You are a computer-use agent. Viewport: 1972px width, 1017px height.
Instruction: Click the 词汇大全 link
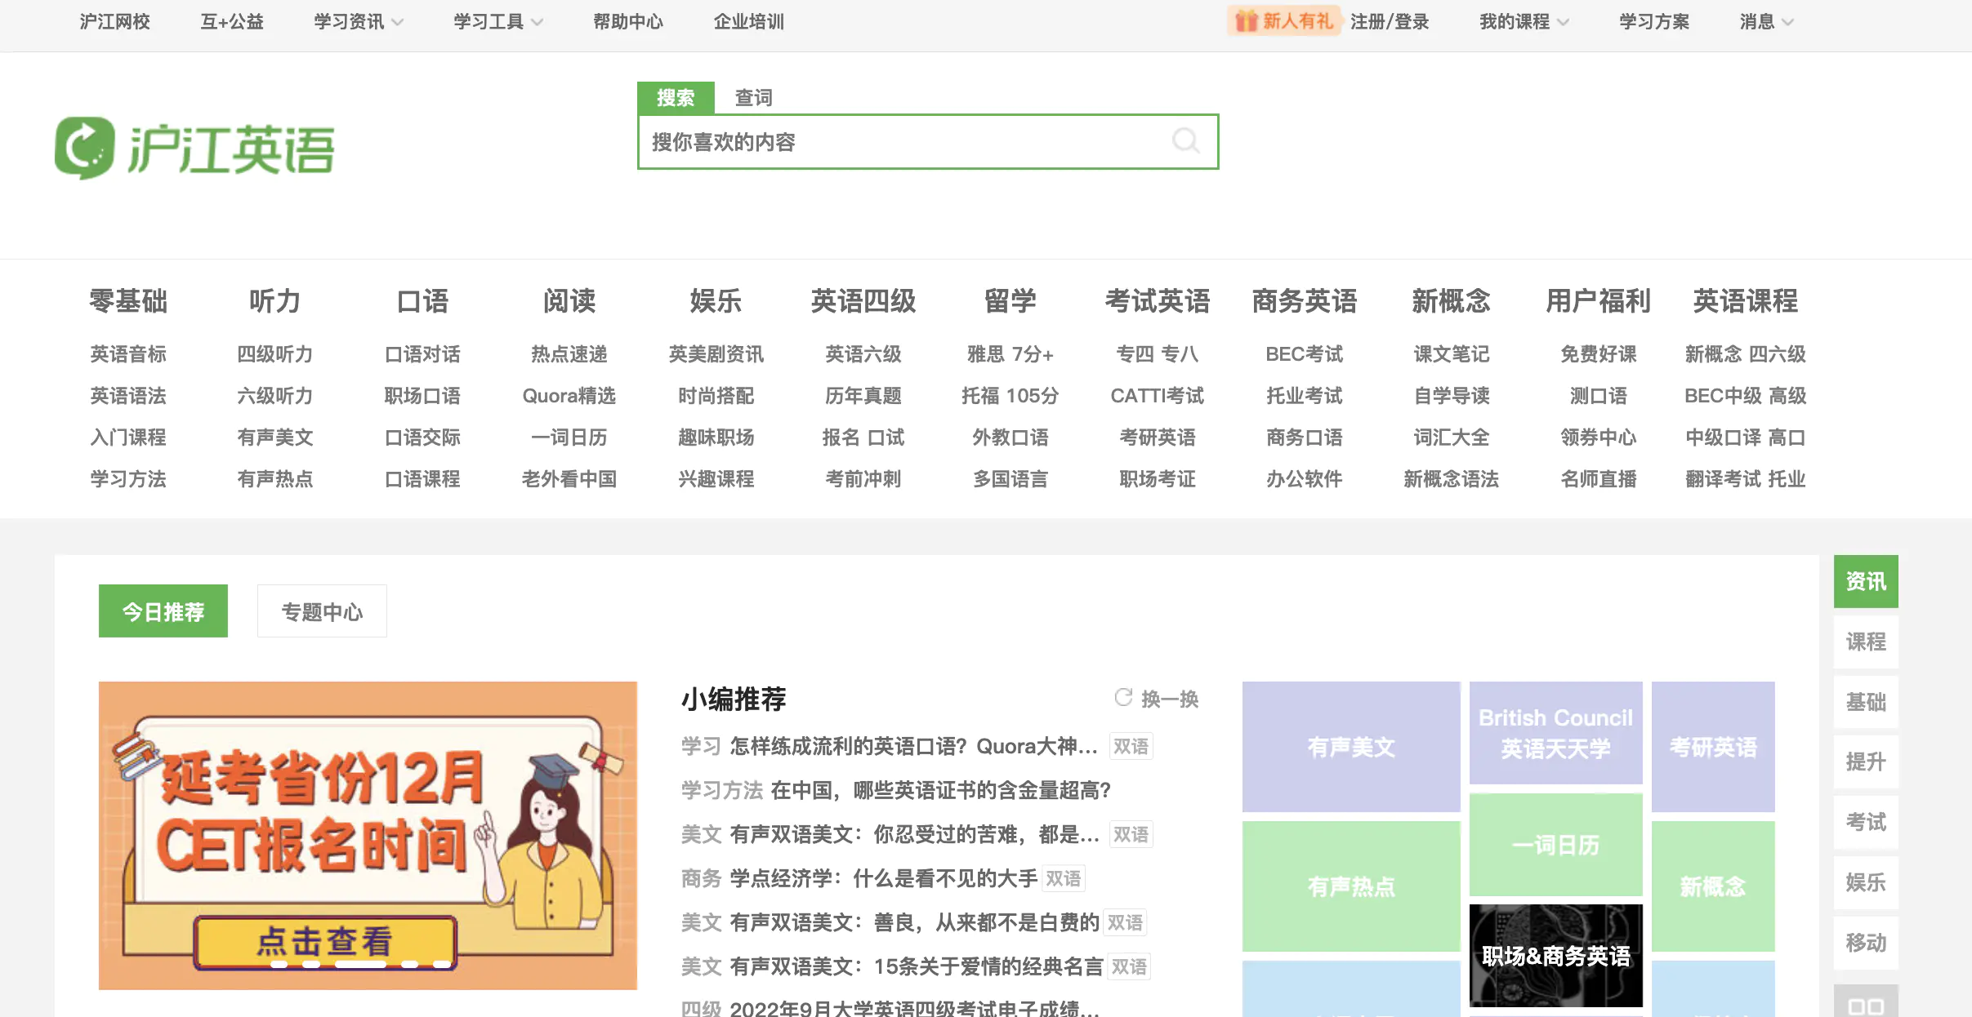tap(1452, 437)
